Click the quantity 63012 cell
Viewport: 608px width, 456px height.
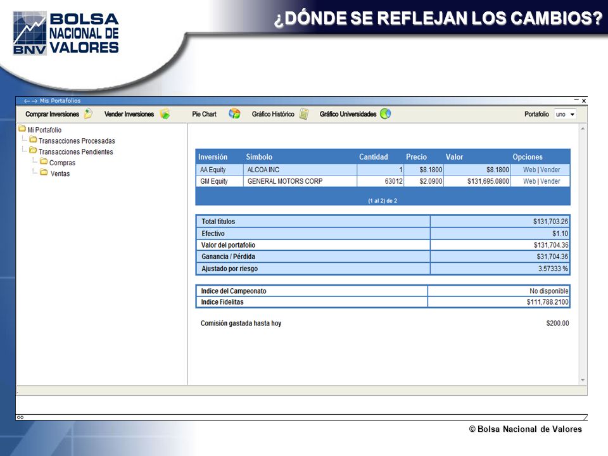(x=381, y=181)
